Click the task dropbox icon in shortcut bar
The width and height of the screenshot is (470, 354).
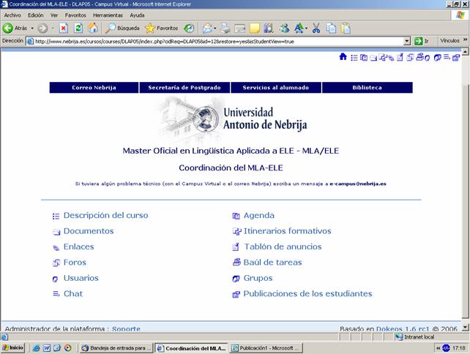[420, 56]
